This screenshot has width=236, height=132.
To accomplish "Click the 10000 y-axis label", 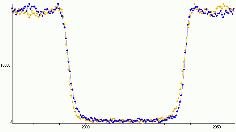I will coord(6,66).
